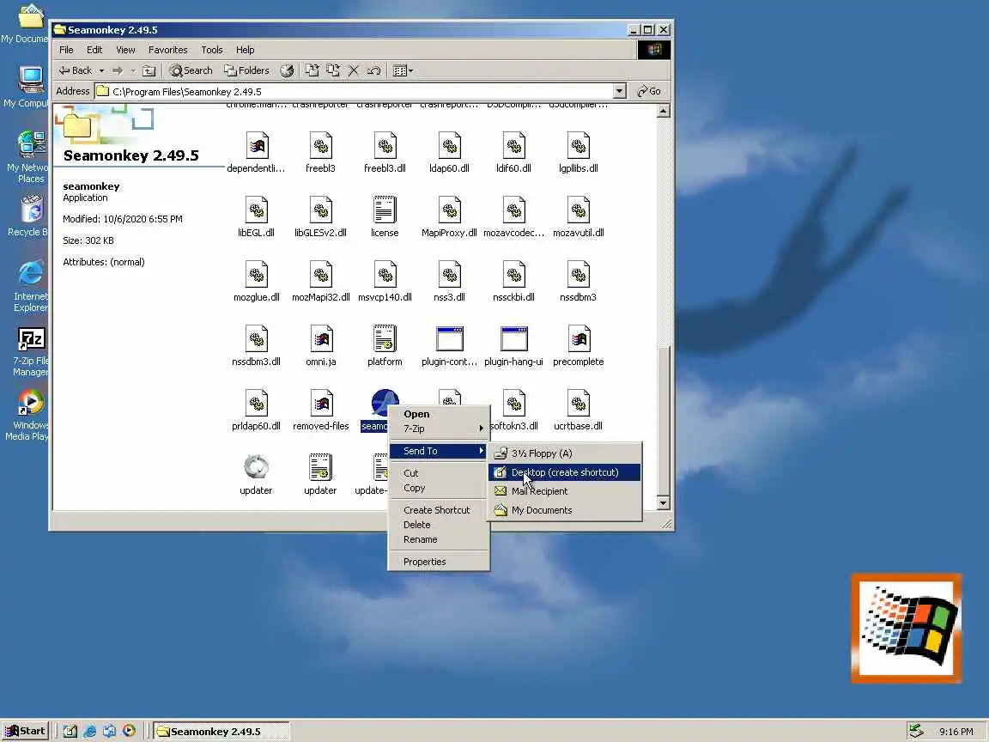
Task: Select the omni.ja file icon
Action: pos(321,339)
